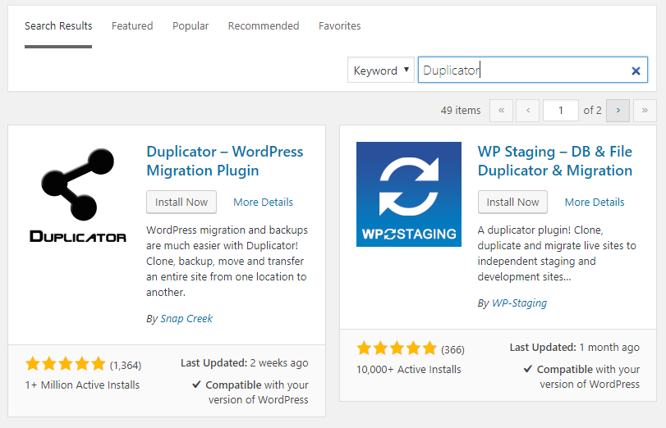View More Details for WP Staging

595,202
